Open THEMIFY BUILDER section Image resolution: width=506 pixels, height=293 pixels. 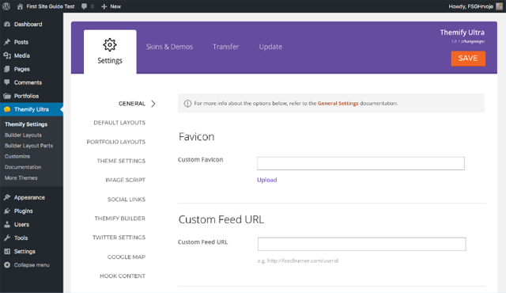click(119, 219)
